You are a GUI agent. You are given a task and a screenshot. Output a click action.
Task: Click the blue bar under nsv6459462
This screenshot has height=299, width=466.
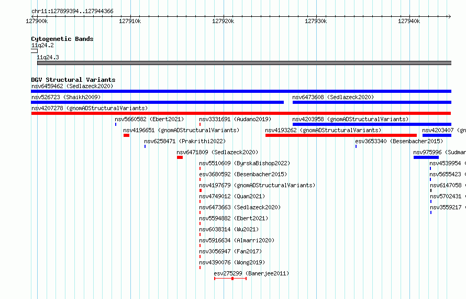tap(241, 91)
